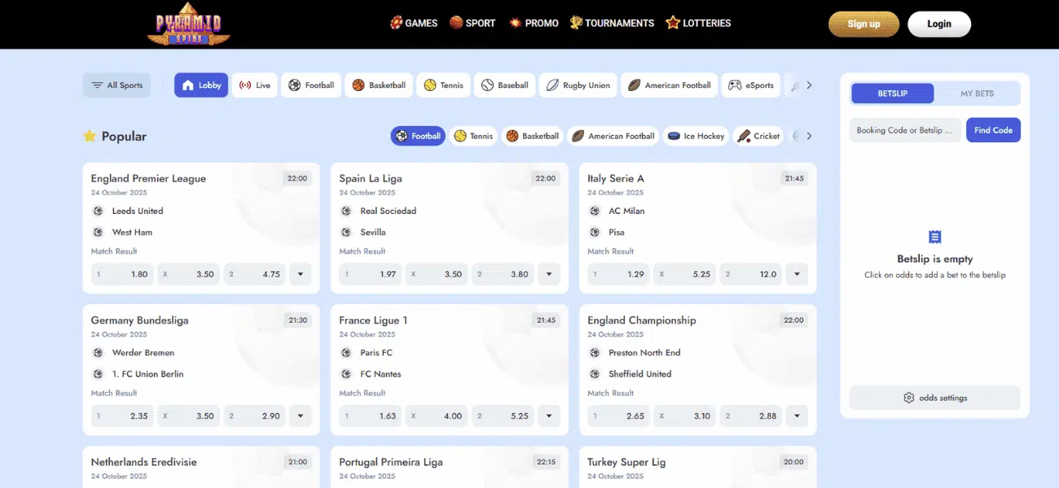Select the Lobby tab
1059x488 pixels.
[x=201, y=85]
